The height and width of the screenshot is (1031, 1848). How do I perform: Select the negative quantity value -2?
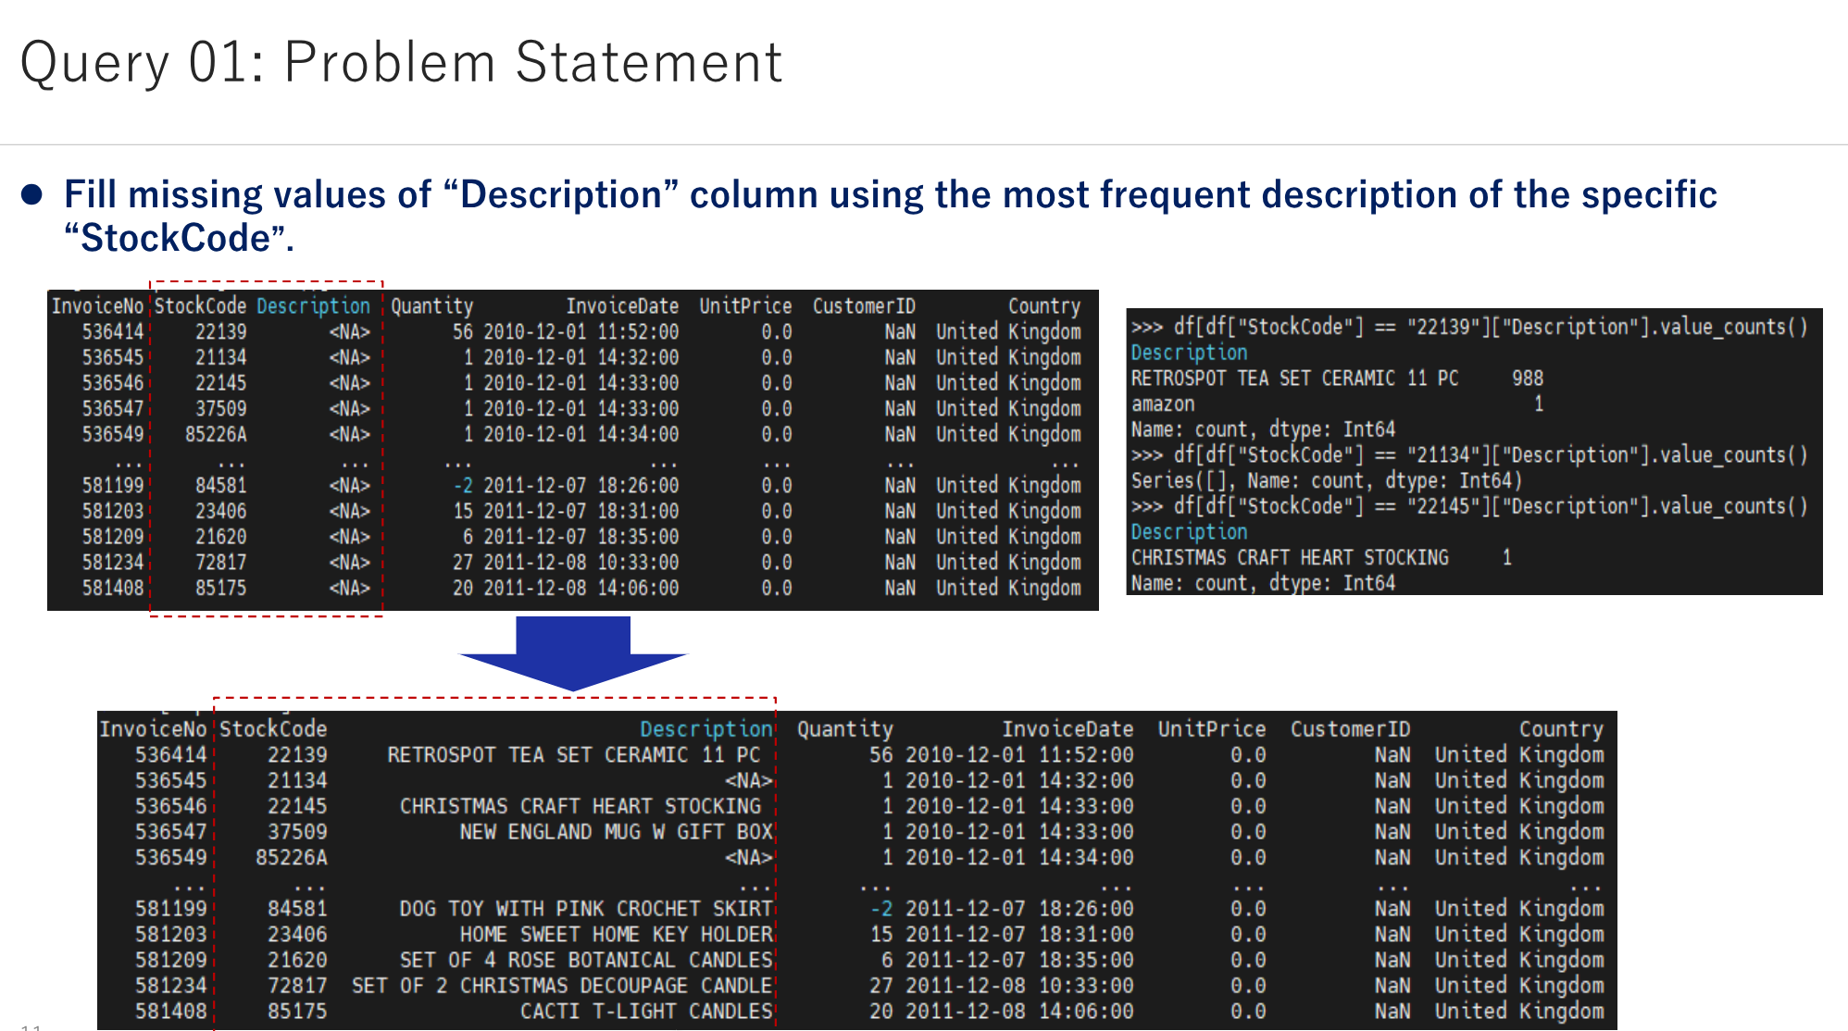463,484
